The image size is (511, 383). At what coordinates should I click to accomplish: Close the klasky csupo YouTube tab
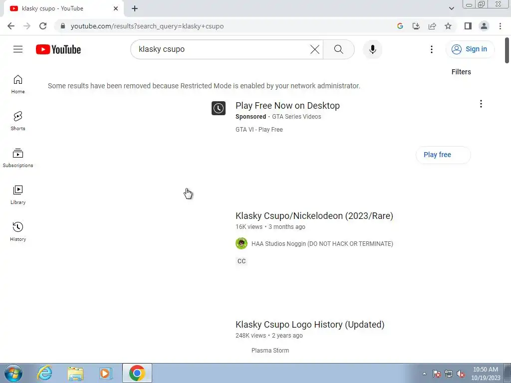(x=116, y=8)
